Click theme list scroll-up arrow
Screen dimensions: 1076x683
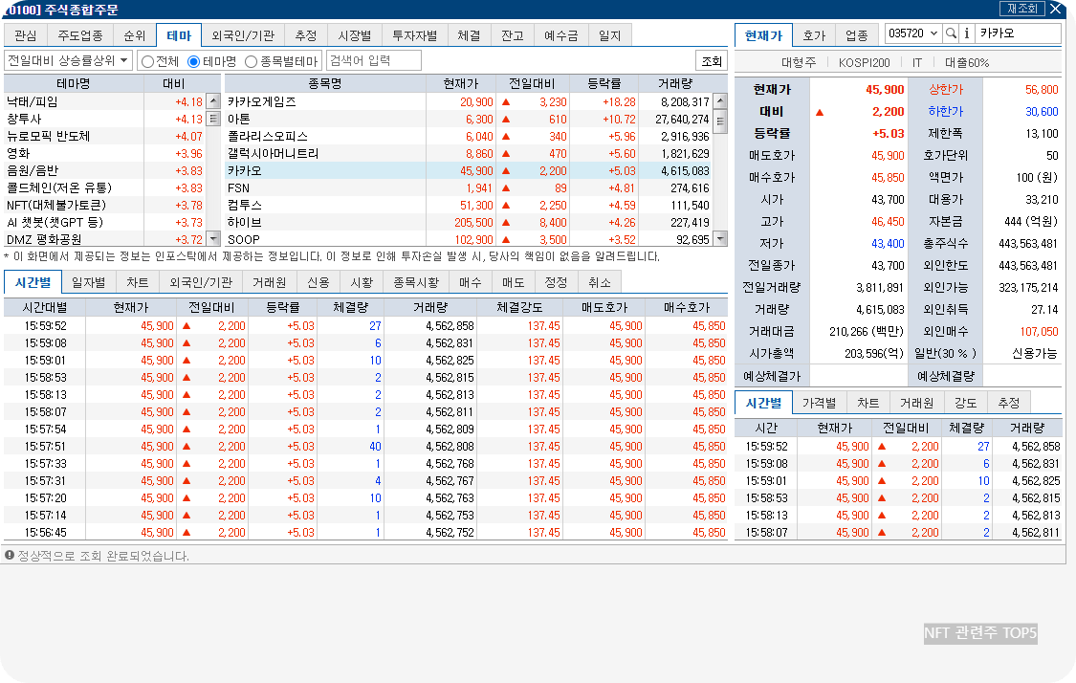point(213,100)
